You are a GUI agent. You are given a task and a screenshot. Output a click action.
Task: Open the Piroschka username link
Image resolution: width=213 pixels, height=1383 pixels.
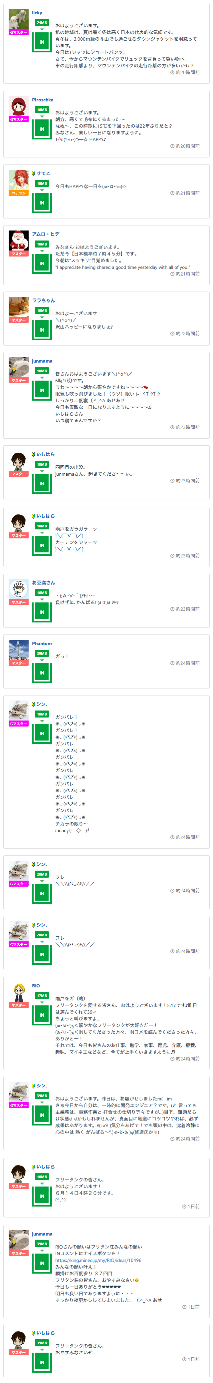tap(42, 100)
